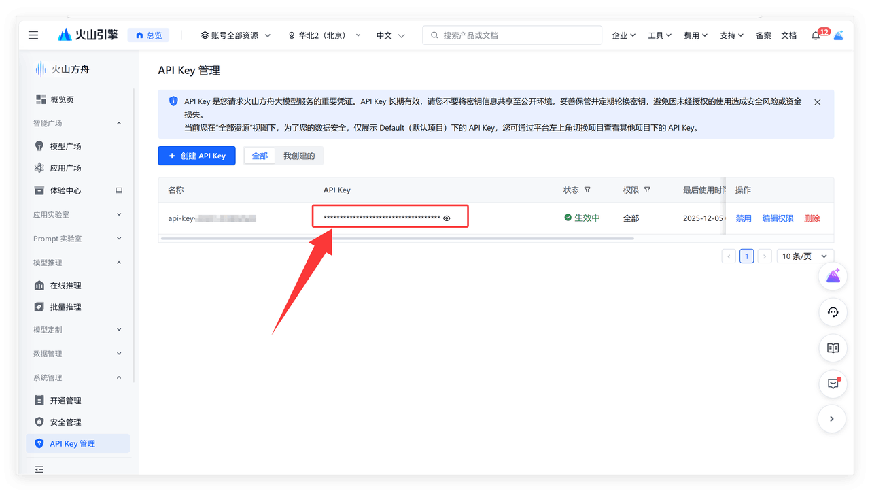Screen dimensions: 870x491
Task: Open the 10 条/页 page size dropdown
Action: (x=805, y=256)
